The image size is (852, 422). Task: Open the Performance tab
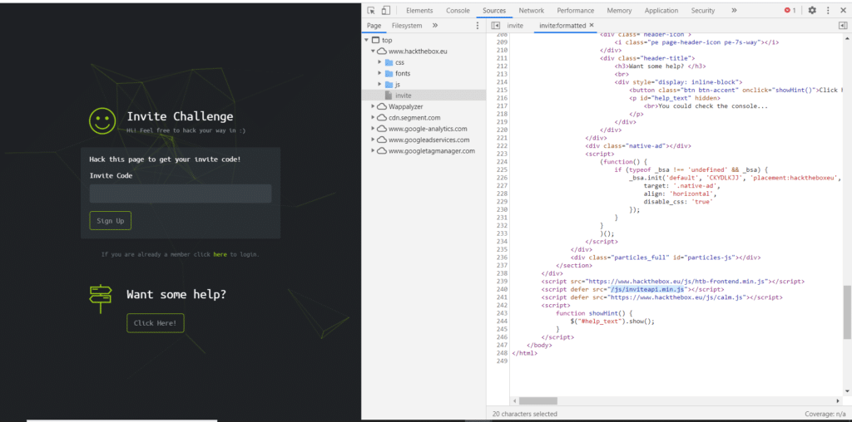click(576, 10)
